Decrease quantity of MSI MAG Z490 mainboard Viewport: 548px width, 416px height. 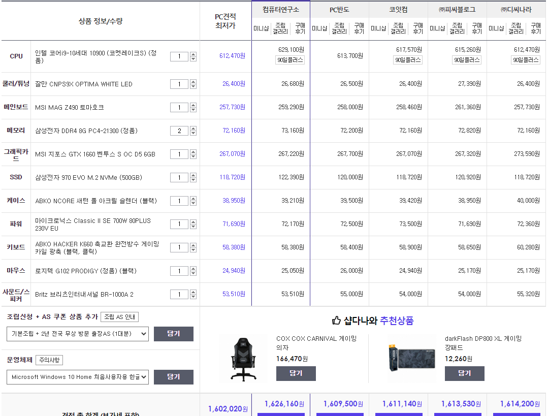[194, 110]
